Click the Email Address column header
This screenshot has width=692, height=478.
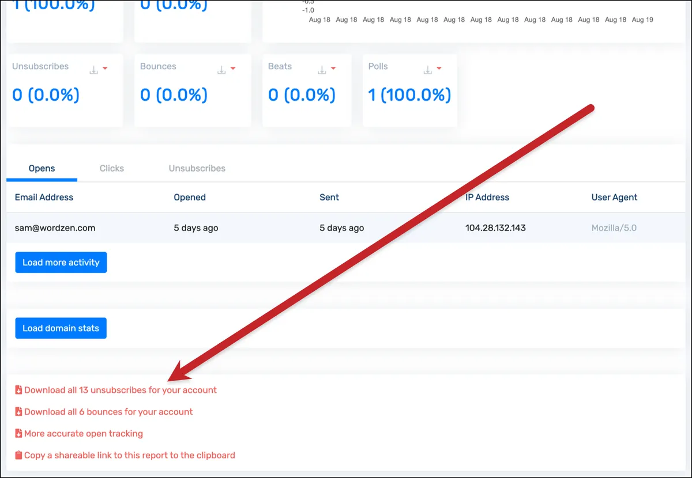[x=44, y=197]
